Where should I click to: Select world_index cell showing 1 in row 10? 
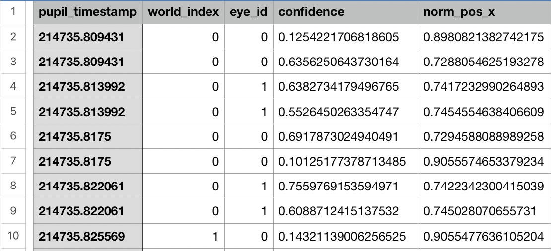pyautogui.click(x=184, y=236)
